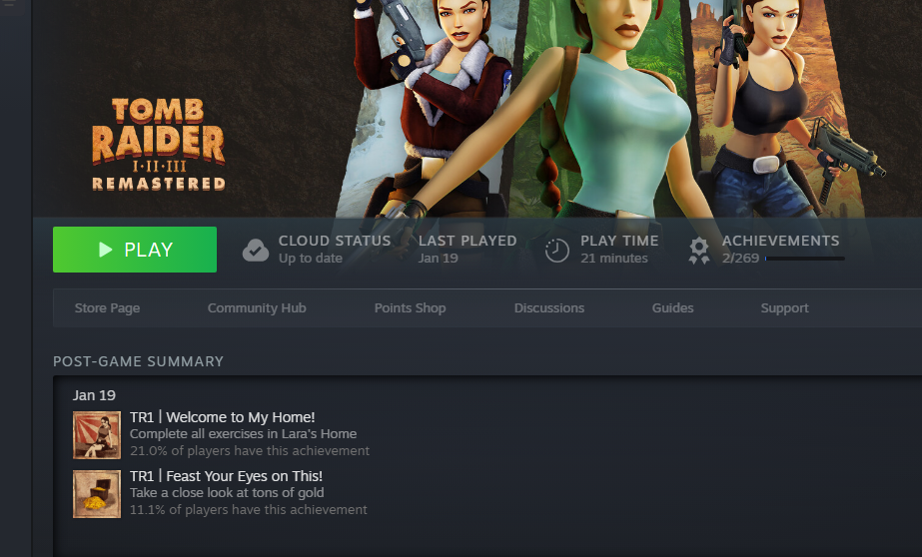
Task: Click 'Complete all exercises in Lara's Home' text
Action: click(x=243, y=433)
